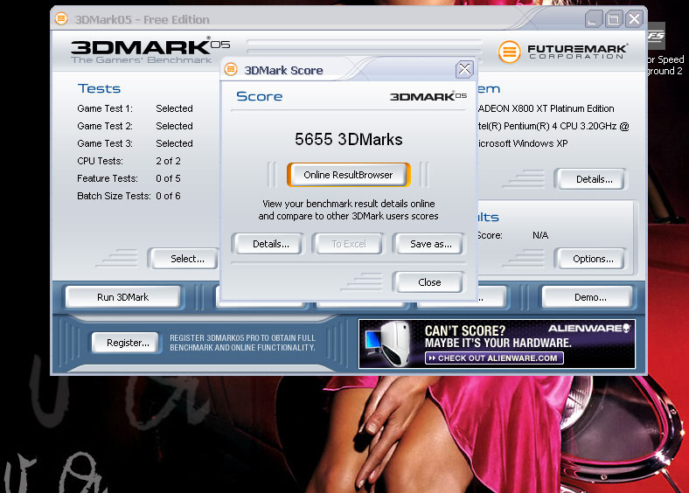Click the Pentium 4 CPU 3.20GHz text
689x493 pixels.
553,126
